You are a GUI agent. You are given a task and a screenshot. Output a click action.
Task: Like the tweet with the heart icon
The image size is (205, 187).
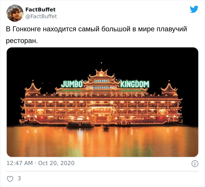pyautogui.click(x=10, y=179)
